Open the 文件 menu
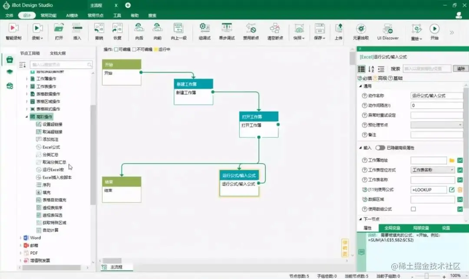Image resolution: width=469 pixels, height=279 pixels. [9, 15]
